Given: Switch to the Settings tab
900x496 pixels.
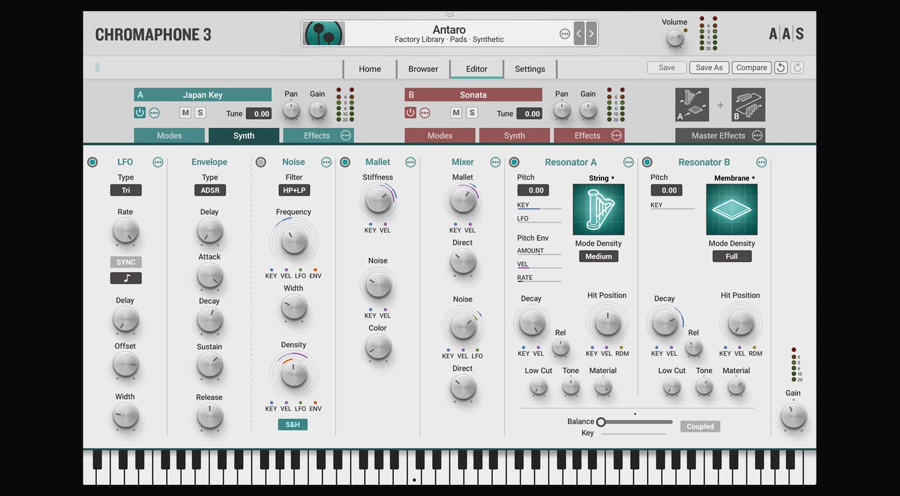Looking at the screenshot, I should [530, 69].
